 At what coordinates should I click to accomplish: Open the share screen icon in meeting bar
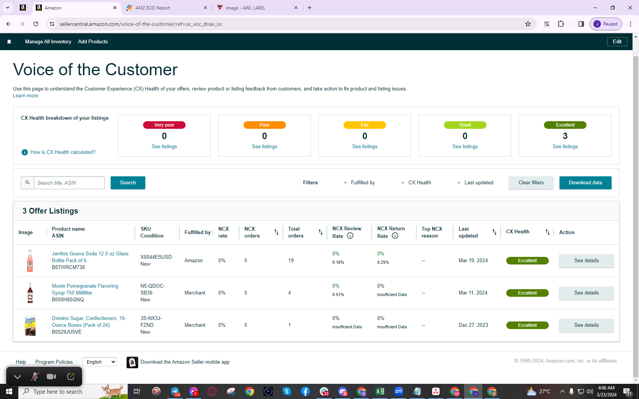pyautogui.click(x=71, y=377)
